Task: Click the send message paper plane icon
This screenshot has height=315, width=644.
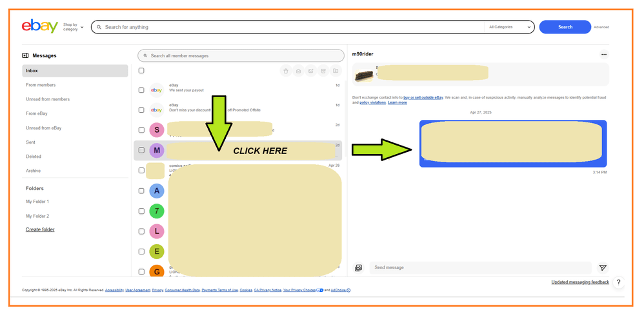Action: (603, 268)
